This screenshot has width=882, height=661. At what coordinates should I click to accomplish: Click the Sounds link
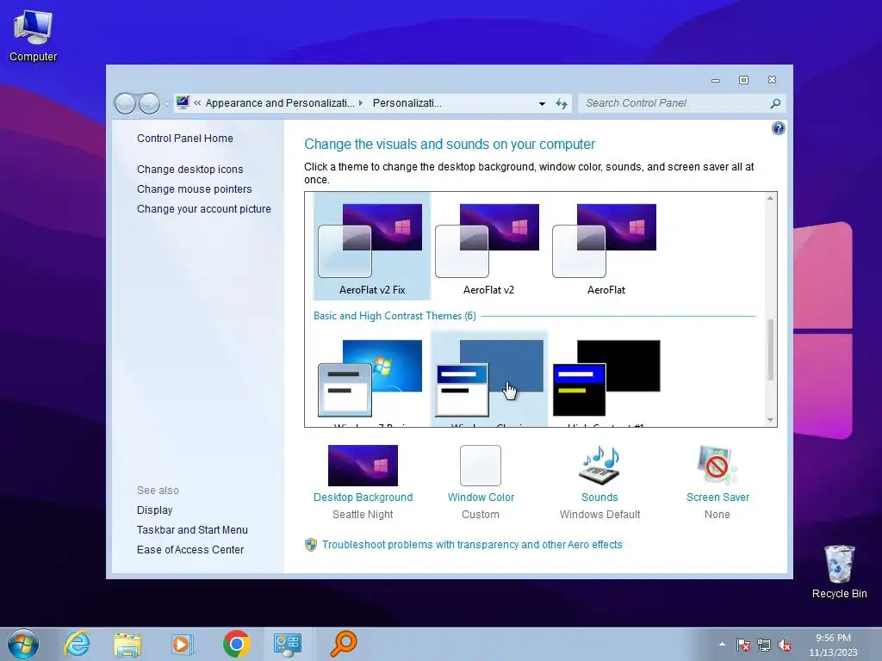tap(599, 497)
